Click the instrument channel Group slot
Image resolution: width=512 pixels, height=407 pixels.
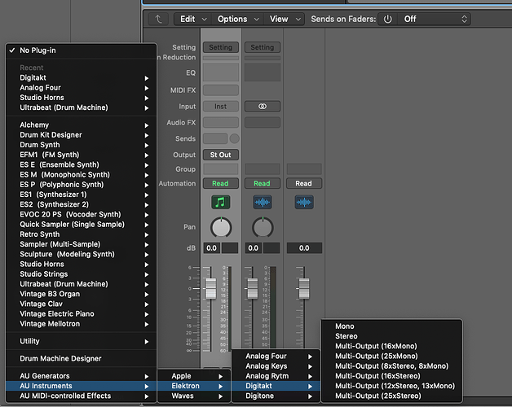(x=221, y=169)
